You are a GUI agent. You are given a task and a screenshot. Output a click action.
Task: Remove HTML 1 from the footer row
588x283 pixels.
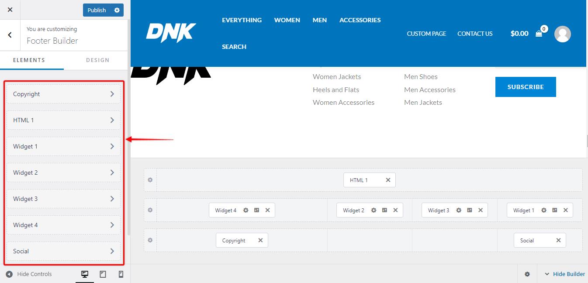click(x=388, y=180)
